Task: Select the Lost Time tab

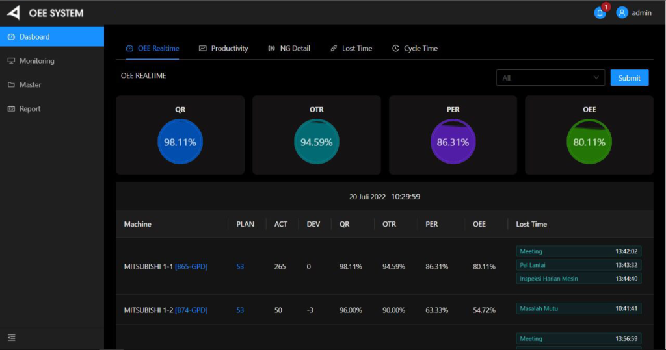Action: click(351, 49)
